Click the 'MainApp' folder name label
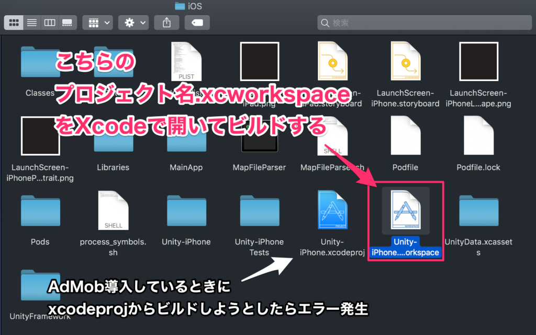This screenshot has height=335, width=536. pyautogui.click(x=186, y=167)
